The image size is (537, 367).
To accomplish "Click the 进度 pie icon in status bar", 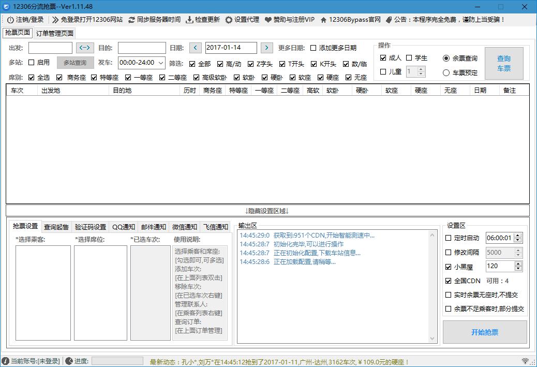I will tap(69, 361).
